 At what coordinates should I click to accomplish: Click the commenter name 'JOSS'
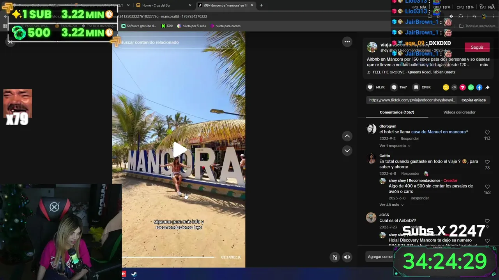click(x=384, y=215)
